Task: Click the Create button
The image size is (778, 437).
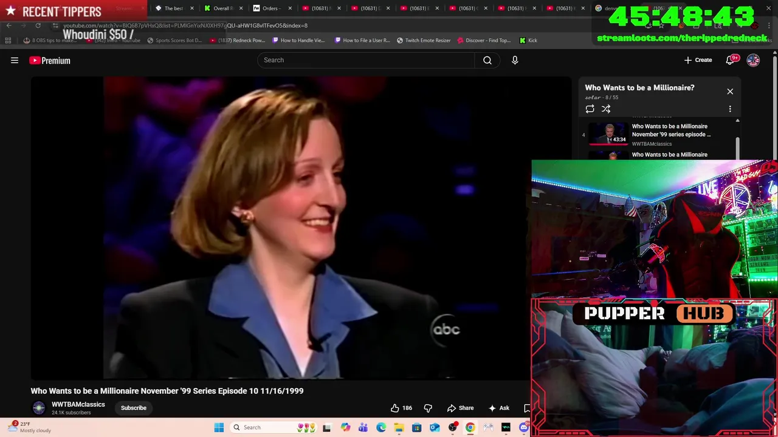Action: [x=698, y=60]
